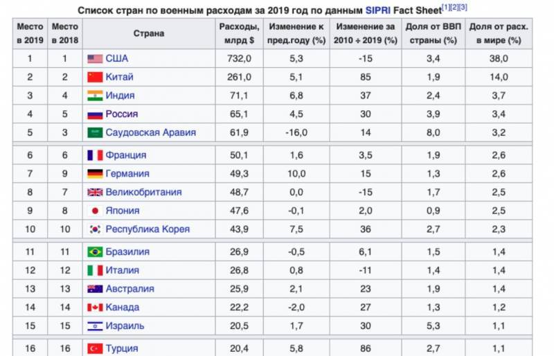Viewport: 554px width, 356px height.
Task: Click the China flag icon
Action: coord(95,78)
